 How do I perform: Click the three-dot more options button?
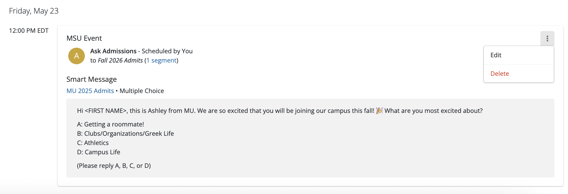[x=547, y=39]
